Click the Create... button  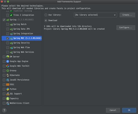127,15
